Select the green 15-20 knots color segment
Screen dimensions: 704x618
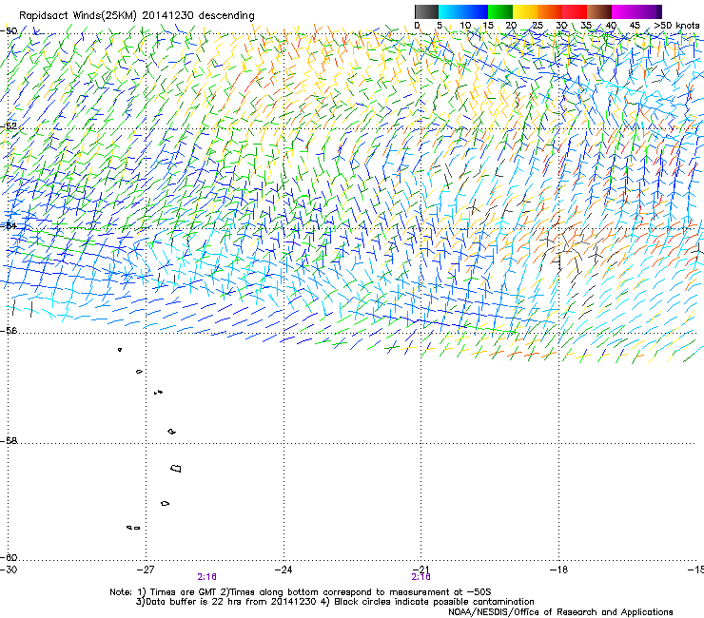(x=500, y=11)
